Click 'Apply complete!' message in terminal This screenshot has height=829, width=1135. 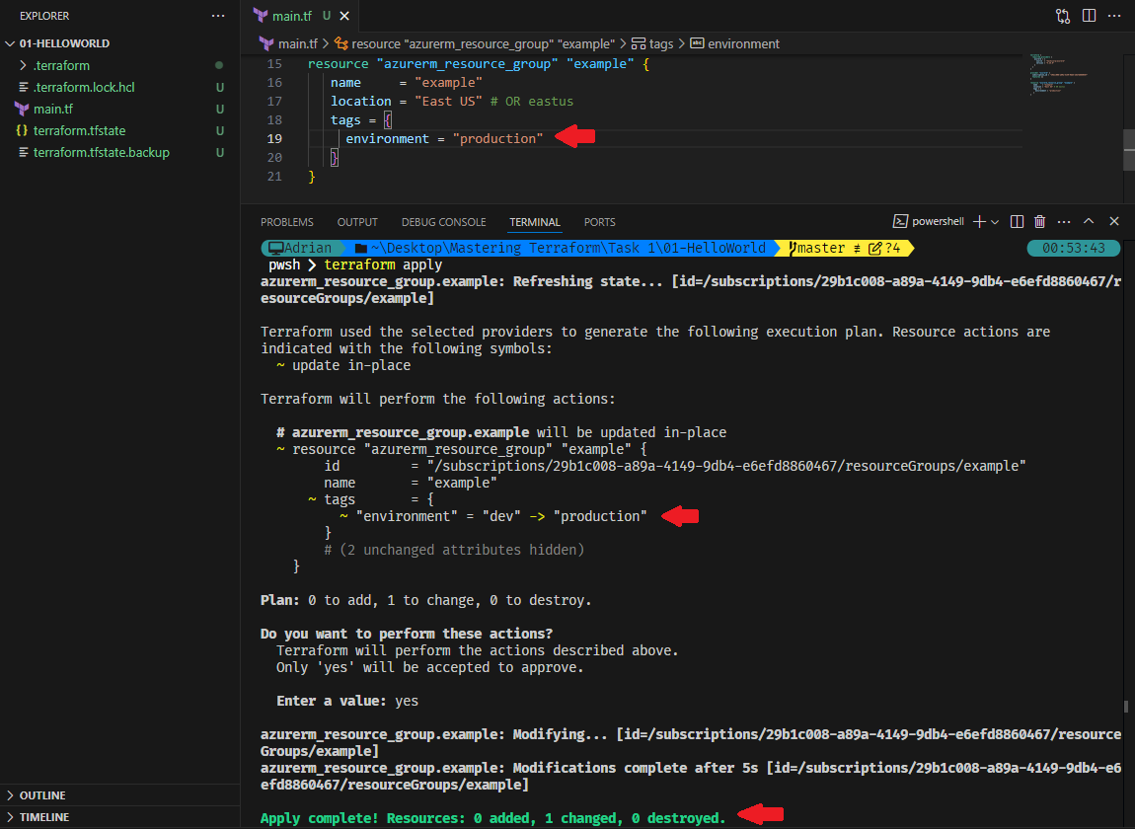coord(492,818)
